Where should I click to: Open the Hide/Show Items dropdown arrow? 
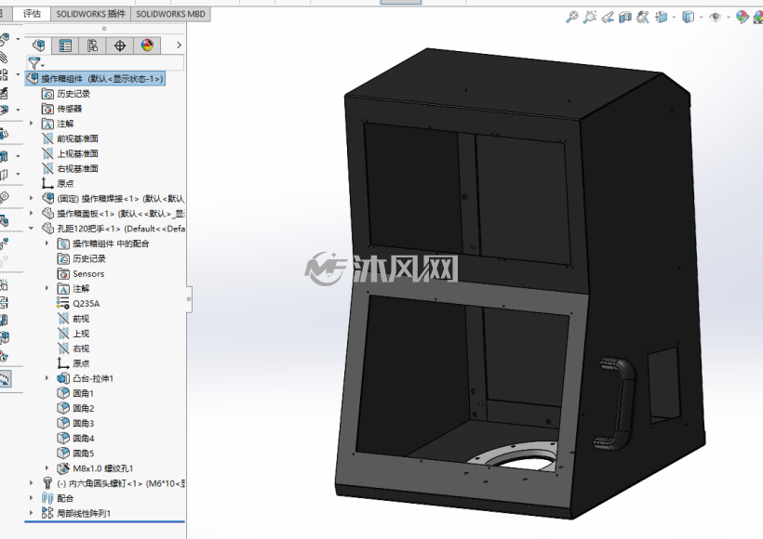[729, 18]
